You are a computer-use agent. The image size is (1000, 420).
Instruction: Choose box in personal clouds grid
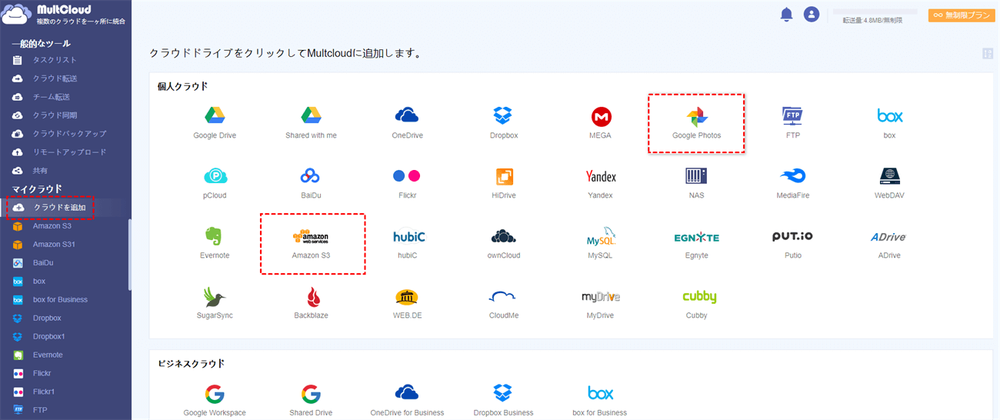(x=890, y=123)
